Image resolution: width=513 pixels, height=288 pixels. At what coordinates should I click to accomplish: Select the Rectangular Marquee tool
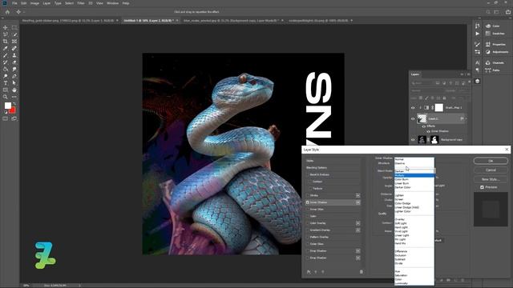(x=14, y=28)
